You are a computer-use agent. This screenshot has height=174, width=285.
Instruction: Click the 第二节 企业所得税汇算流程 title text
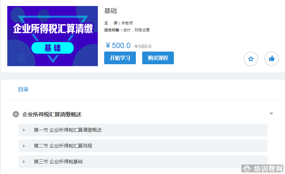tap(63, 146)
